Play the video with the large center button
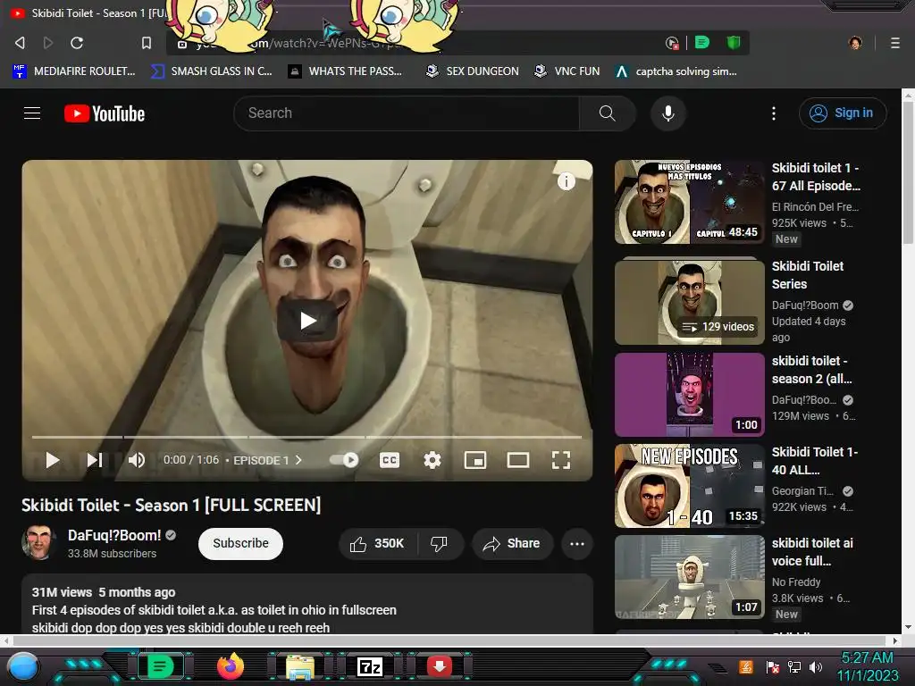This screenshot has width=915, height=686. 307,321
